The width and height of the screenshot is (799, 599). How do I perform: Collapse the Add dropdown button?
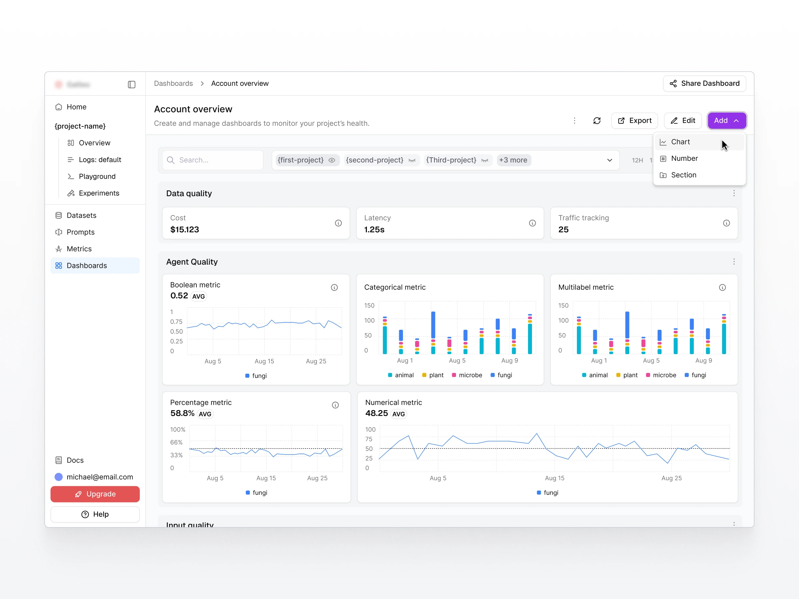point(726,120)
